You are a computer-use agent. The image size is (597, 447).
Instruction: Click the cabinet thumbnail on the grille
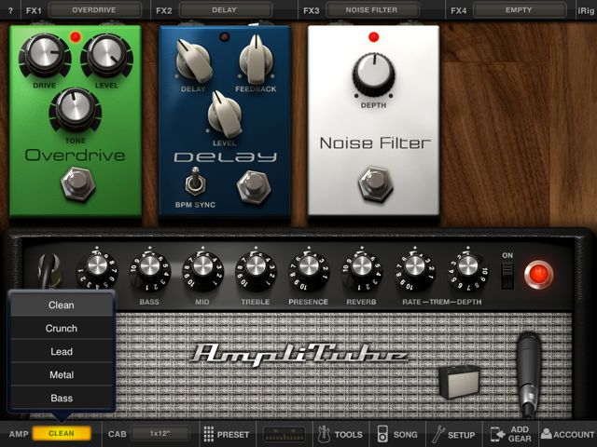point(458,382)
